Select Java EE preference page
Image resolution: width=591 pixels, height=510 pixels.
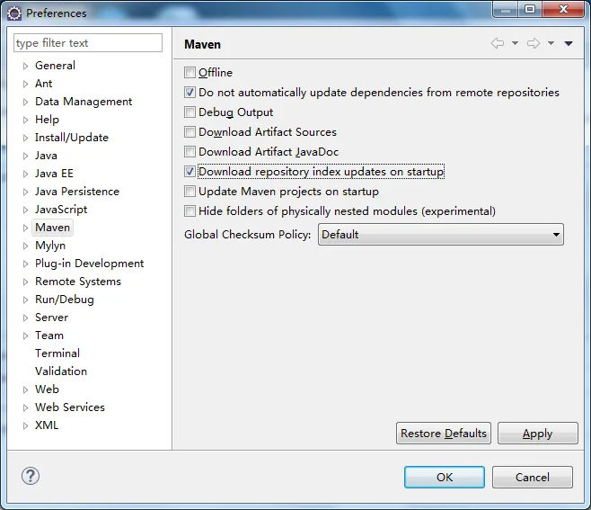tap(54, 174)
